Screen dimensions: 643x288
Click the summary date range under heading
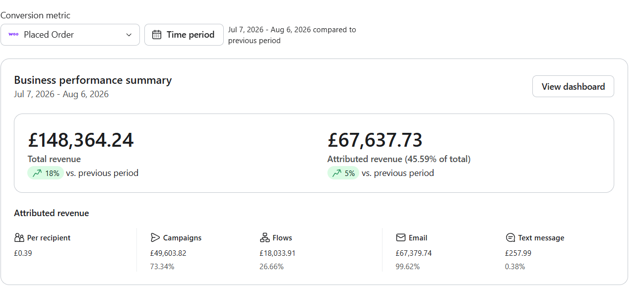click(61, 94)
